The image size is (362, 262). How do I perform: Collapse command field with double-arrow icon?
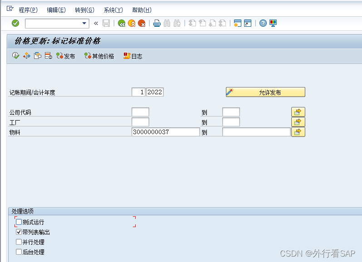coord(96,23)
